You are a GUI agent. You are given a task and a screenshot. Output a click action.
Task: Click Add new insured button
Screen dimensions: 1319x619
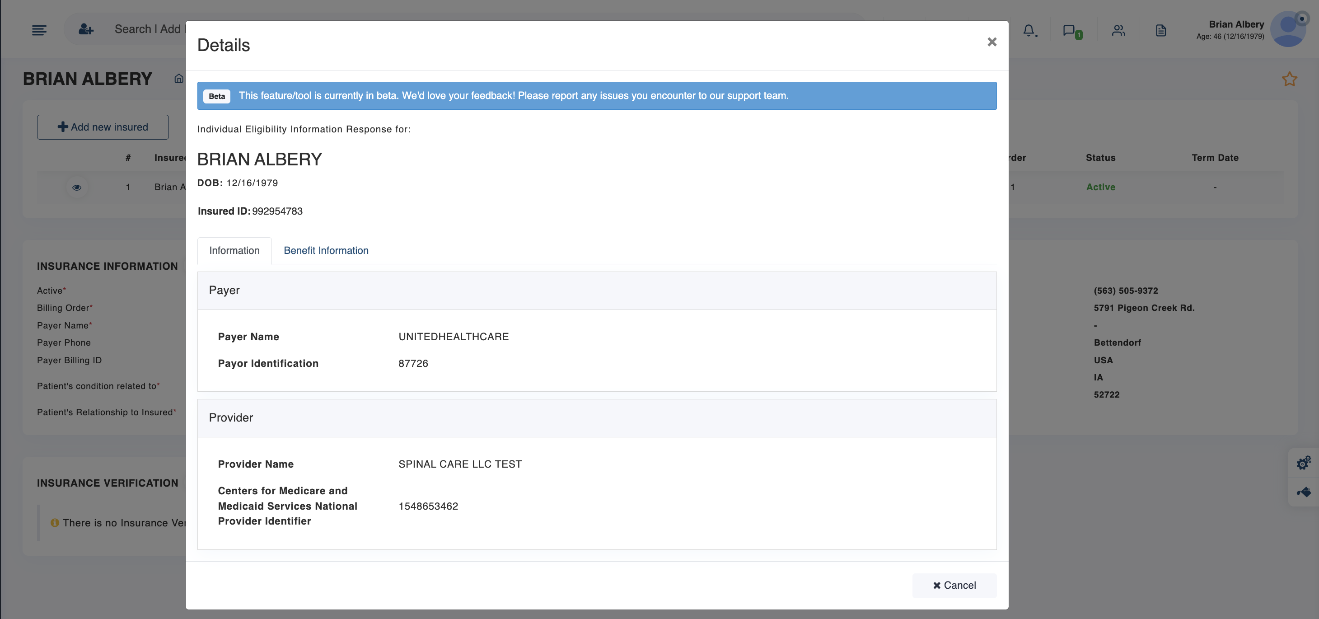(x=103, y=127)
